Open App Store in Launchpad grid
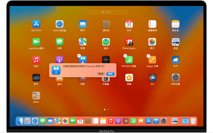This screenshot has height=133, width=213. click(x=36, y=24)
